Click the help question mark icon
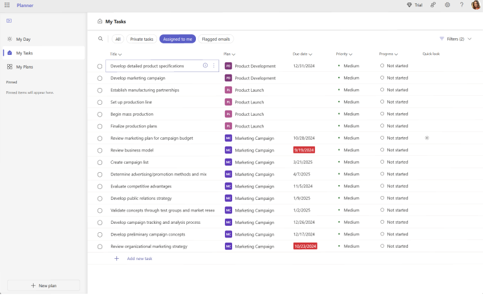The width and height of the screenshot is (483, 295). 461,5
